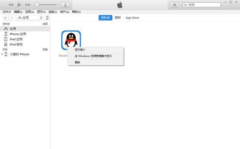Open the 文件(F) menu
This screenshot has width=240, height=149.
(7, 12)
